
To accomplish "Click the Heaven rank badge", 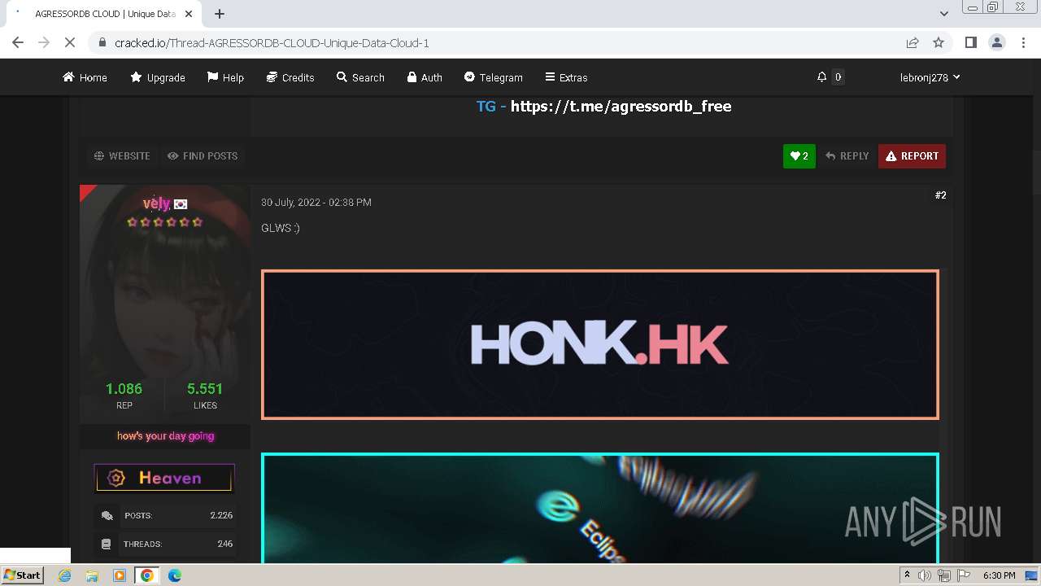I will click(164, 478).
